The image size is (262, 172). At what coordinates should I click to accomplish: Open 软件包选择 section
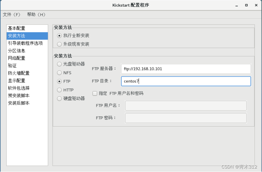click(x=27, y=88)
